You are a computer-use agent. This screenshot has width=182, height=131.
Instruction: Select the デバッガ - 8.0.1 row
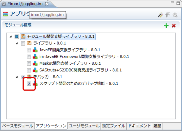pos(48,77)
